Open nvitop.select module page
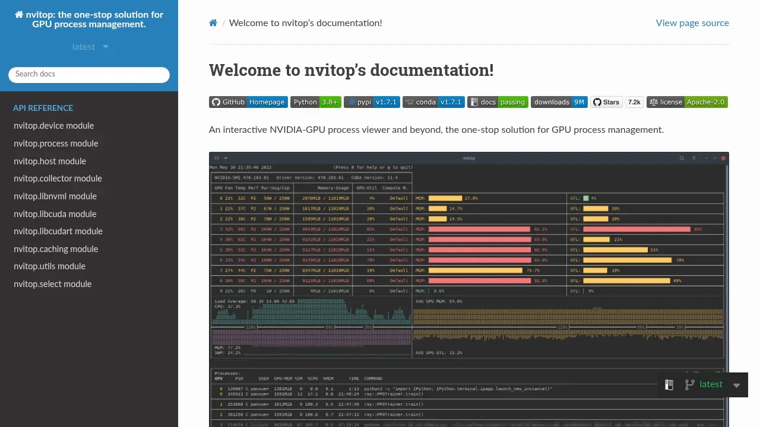 [x=89, y=284]
